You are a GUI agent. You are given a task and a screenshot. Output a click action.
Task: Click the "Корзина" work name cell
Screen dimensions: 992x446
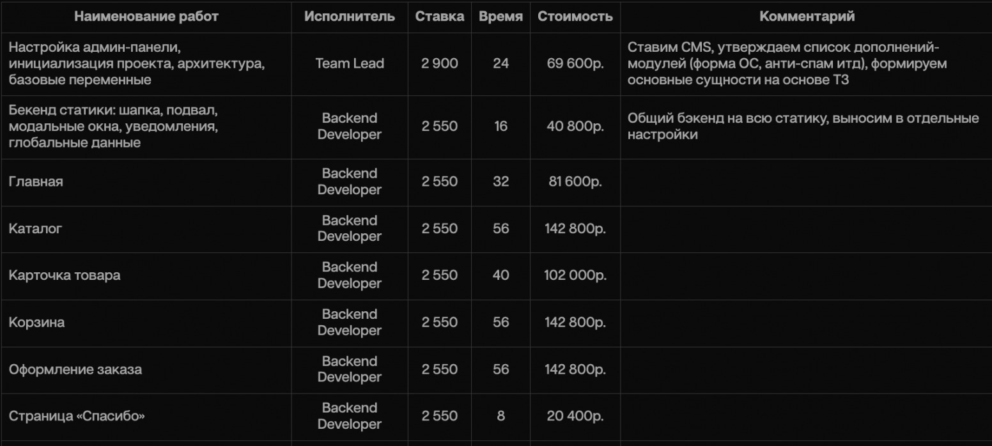(36, 323)
